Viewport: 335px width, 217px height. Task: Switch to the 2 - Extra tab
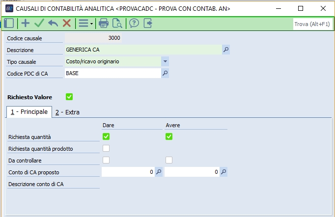tap(67, 112)
